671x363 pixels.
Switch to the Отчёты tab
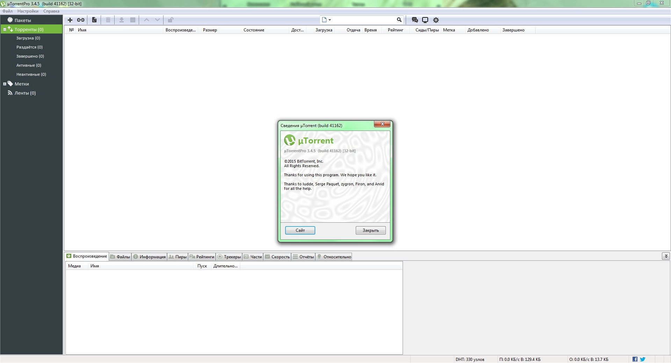point(303,257)
